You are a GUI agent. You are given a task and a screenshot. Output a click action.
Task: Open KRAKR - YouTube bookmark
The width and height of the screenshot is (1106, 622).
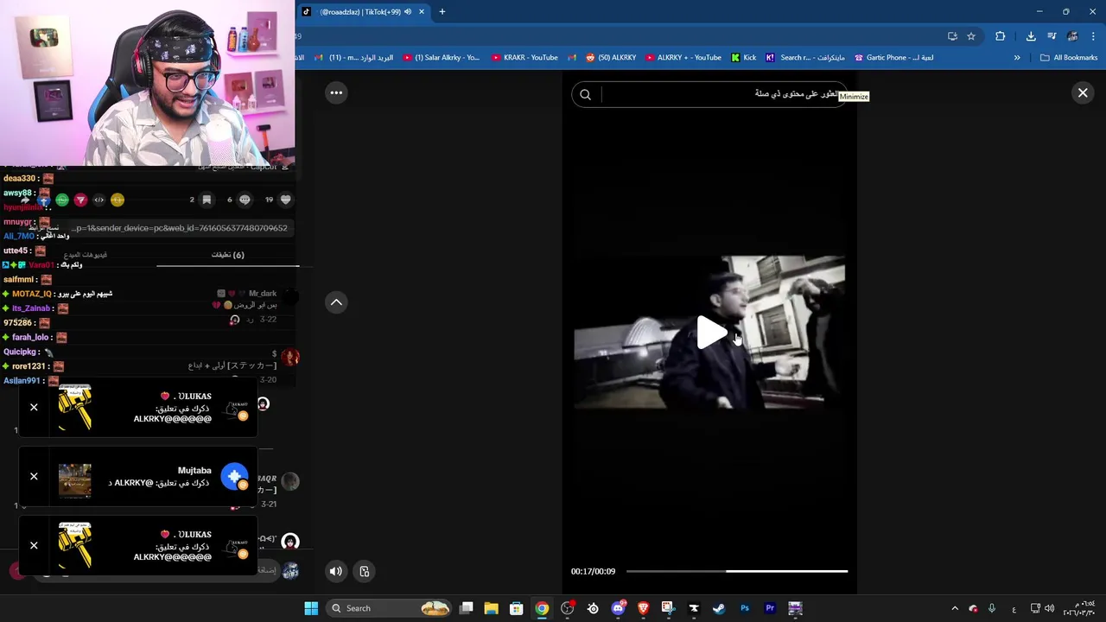pyautogui.click(x=524, y=58)
